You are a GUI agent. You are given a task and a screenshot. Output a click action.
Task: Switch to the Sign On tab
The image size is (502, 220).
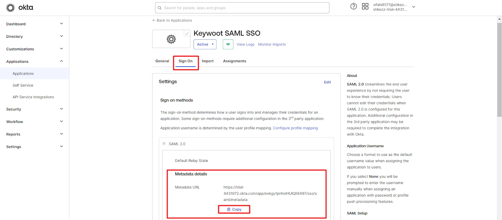pyautogui.click(x=185, y=61)
